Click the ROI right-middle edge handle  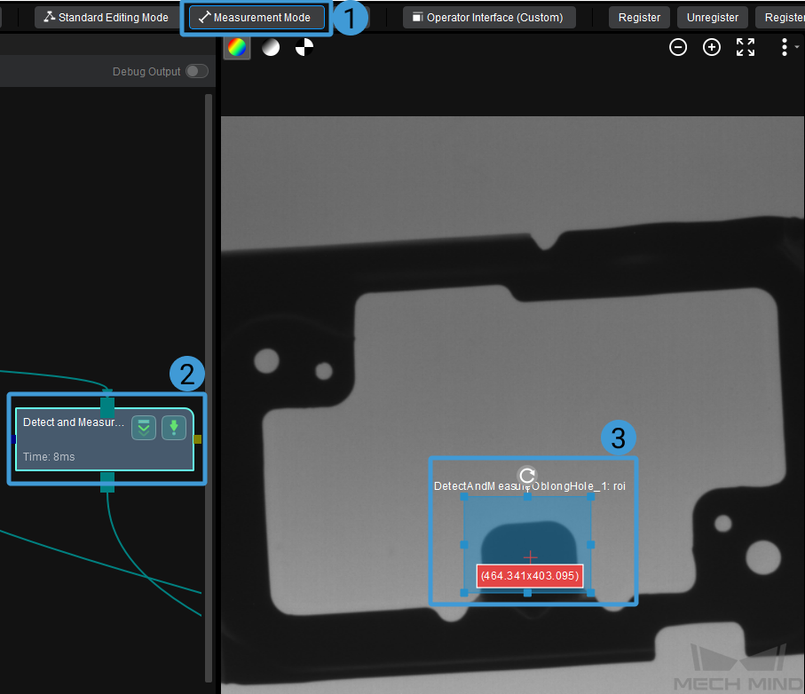point(590,545)
